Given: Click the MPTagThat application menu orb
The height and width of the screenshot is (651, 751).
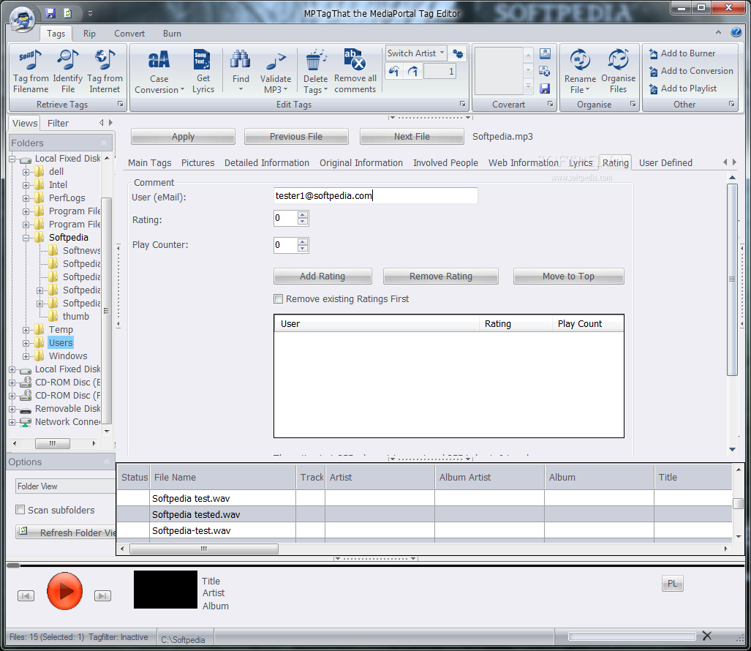Looking at the screenshot, I should tap(22, 19).
